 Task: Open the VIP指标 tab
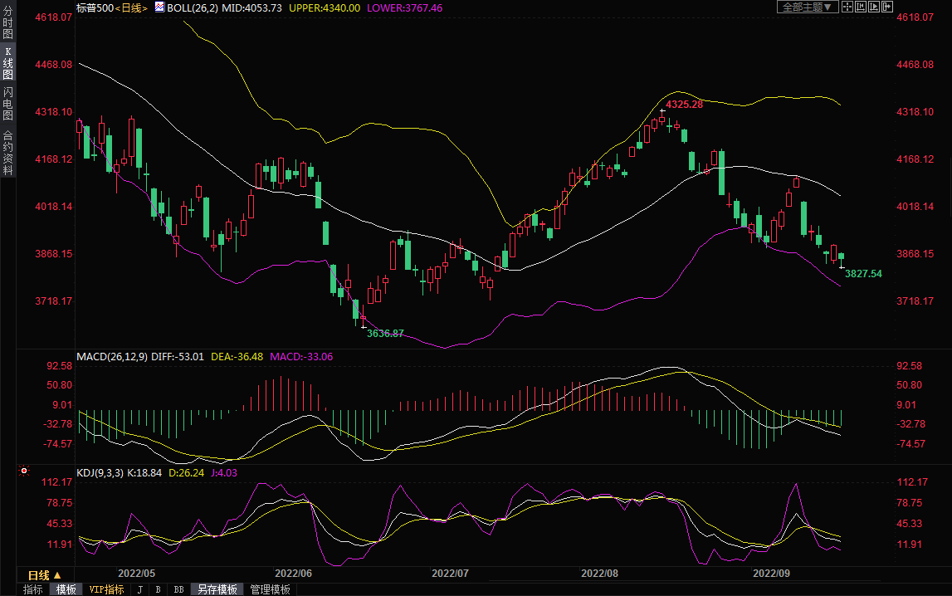[x=106, y=589]
